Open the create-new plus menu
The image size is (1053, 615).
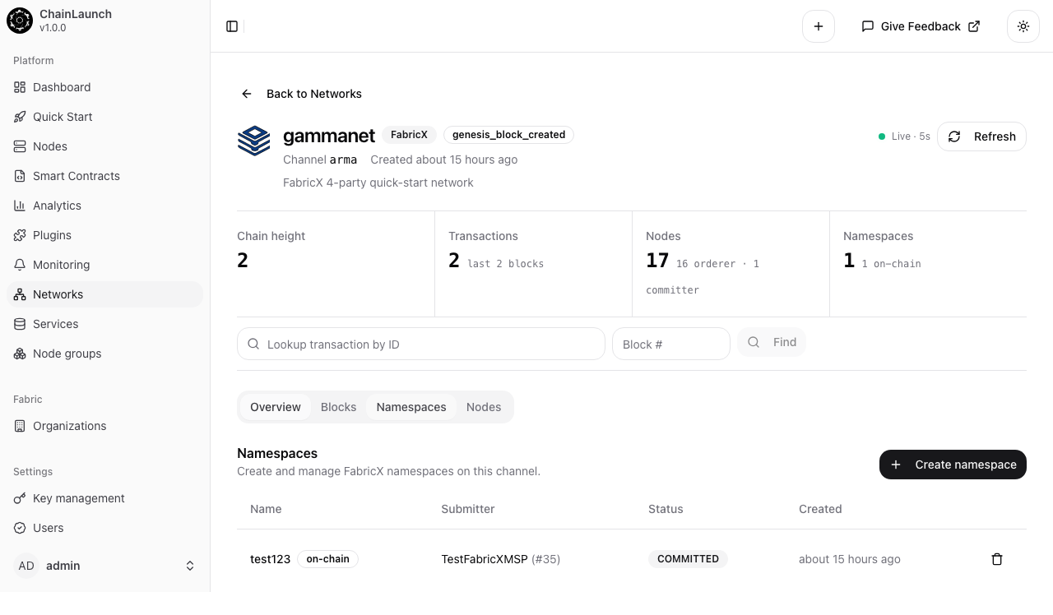[x=819, y=26]
